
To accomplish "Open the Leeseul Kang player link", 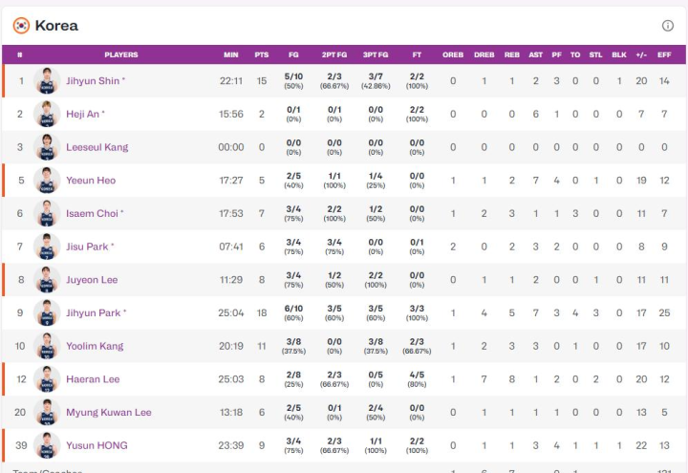I will click(x=97, y=147).
